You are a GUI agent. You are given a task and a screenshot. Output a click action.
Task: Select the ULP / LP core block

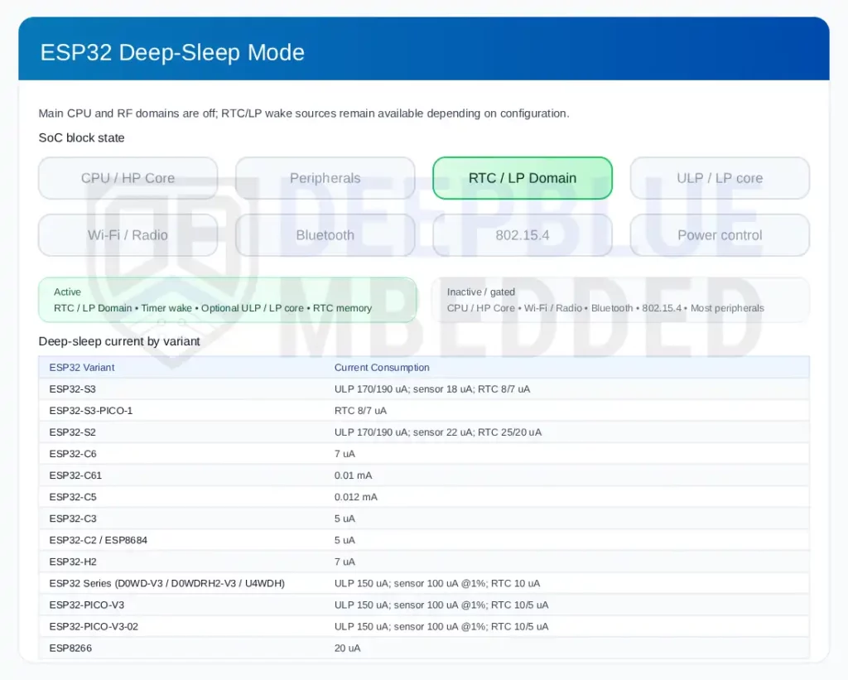point(720,178)
